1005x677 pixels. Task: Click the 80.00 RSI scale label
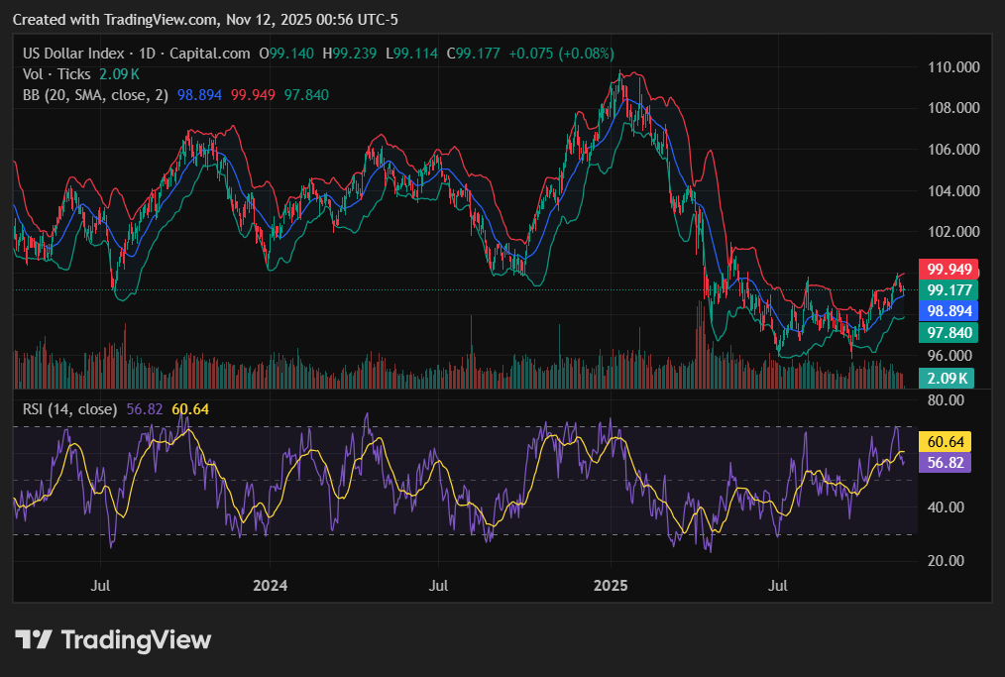point(947,400)
